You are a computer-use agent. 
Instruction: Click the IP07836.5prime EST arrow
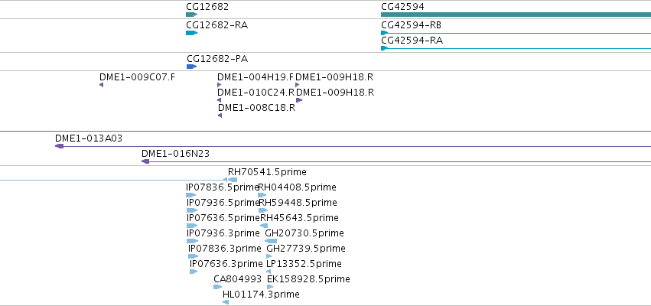191,195
